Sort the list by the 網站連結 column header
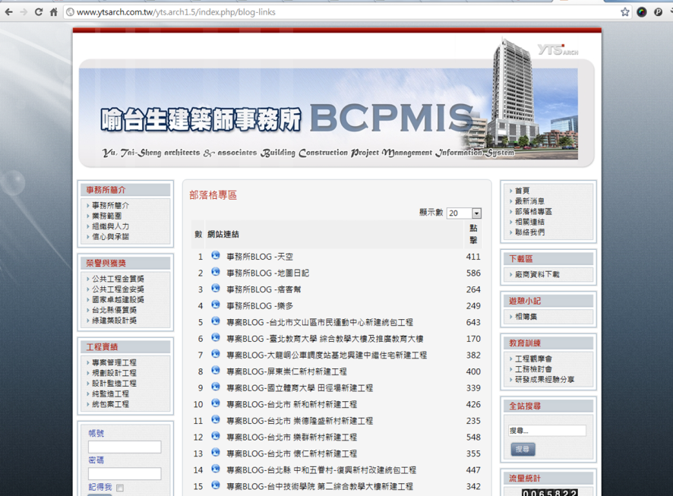 click(223, 235)
